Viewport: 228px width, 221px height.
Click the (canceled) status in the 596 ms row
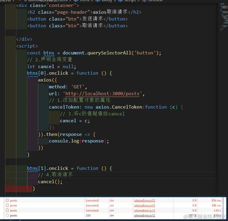(92, 206)
